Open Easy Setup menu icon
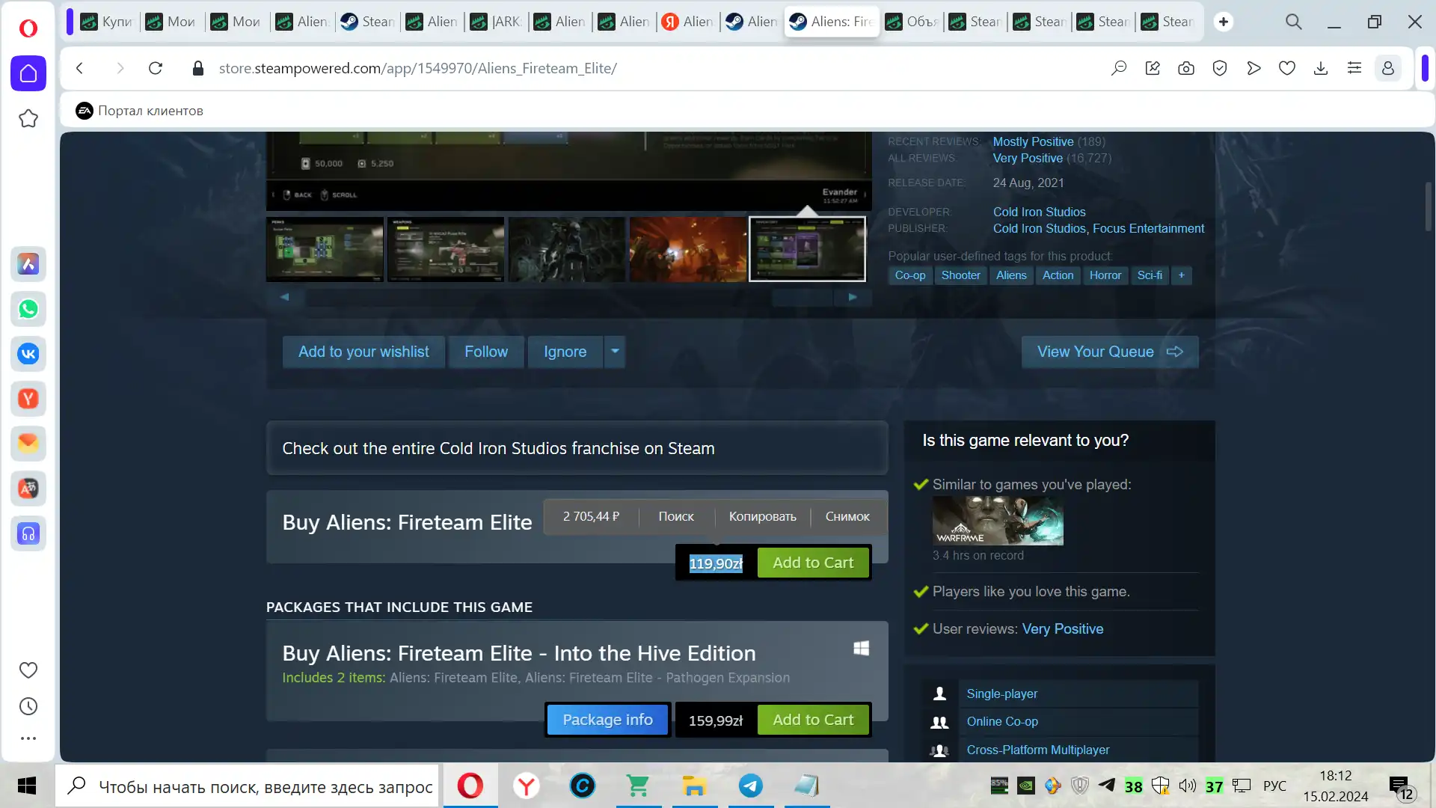The image size is (1436, 808). tap(1354, 68)
